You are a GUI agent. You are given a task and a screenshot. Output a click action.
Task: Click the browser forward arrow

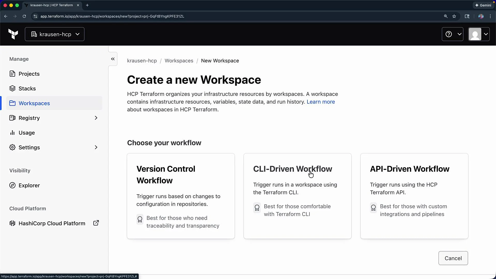(15, 16)
